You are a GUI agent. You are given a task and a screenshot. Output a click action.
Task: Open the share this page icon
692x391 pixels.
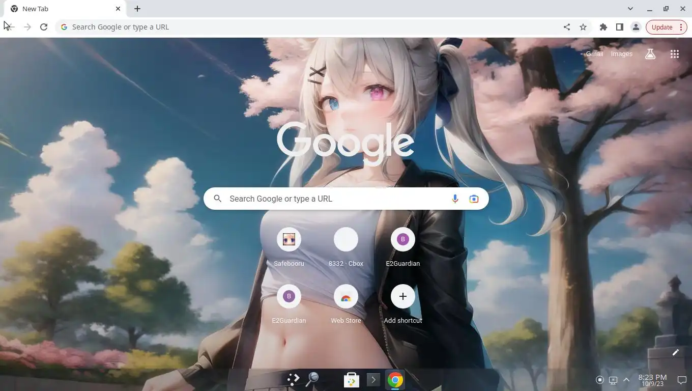pos(567,27)
